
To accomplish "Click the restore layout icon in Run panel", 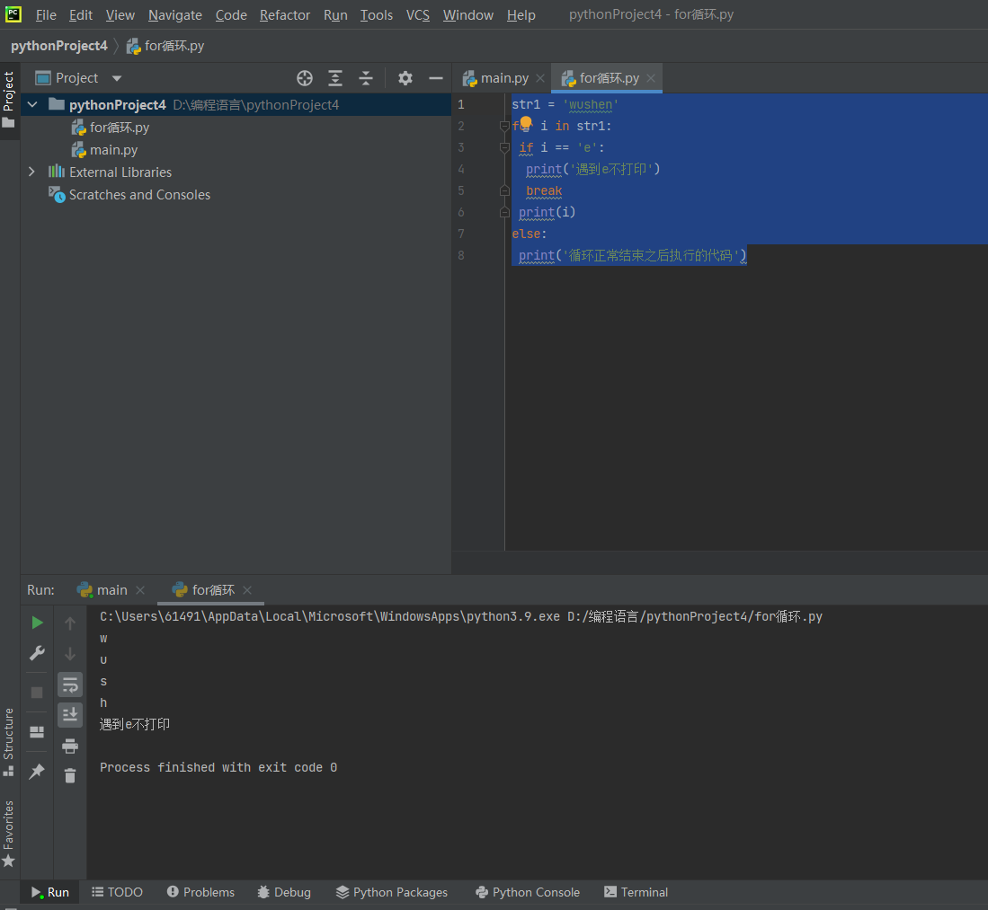I will tap(37, 732).
